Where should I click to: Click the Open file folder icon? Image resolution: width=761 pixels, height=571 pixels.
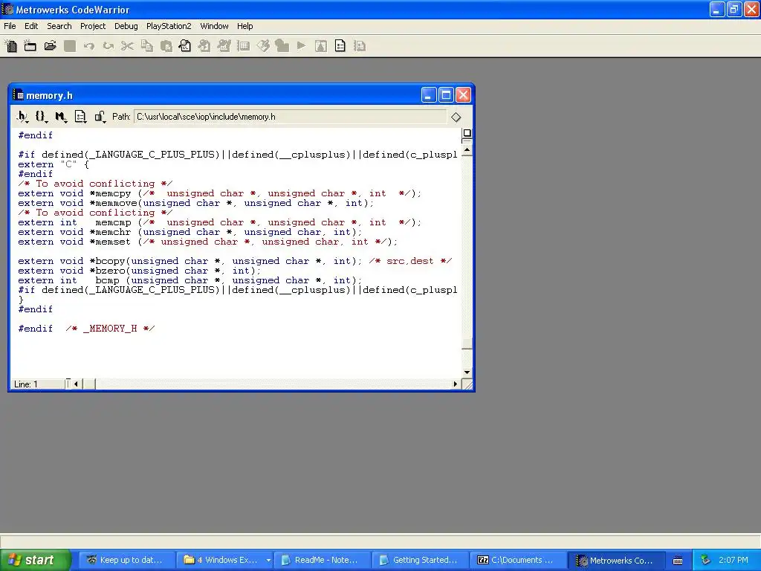coord(50,46)
